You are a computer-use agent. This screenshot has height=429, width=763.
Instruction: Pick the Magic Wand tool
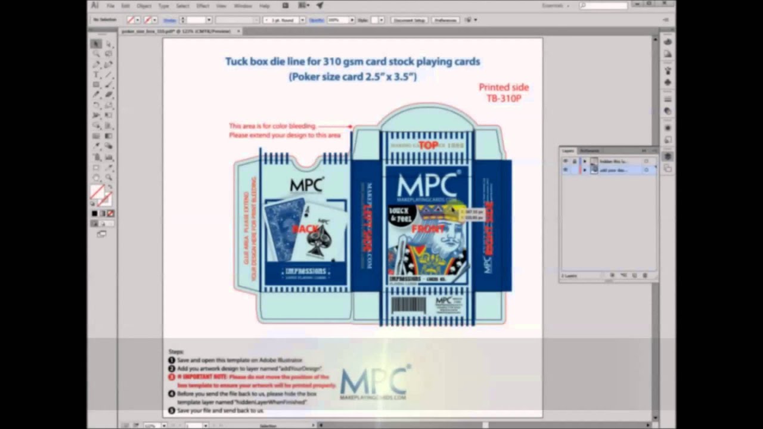(x=96, y=54)
